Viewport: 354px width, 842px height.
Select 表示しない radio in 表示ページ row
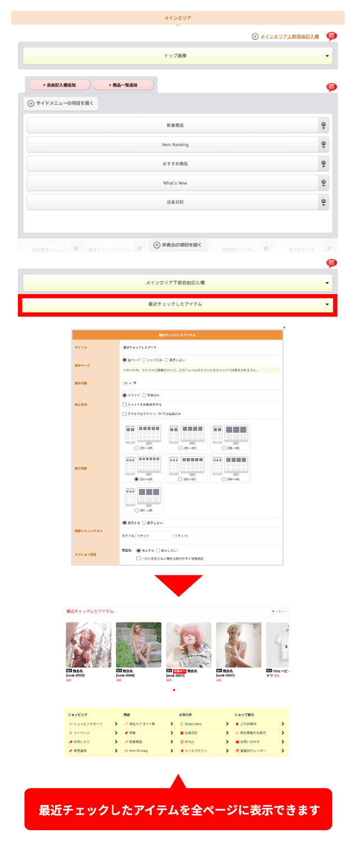[x=166, y=360]
